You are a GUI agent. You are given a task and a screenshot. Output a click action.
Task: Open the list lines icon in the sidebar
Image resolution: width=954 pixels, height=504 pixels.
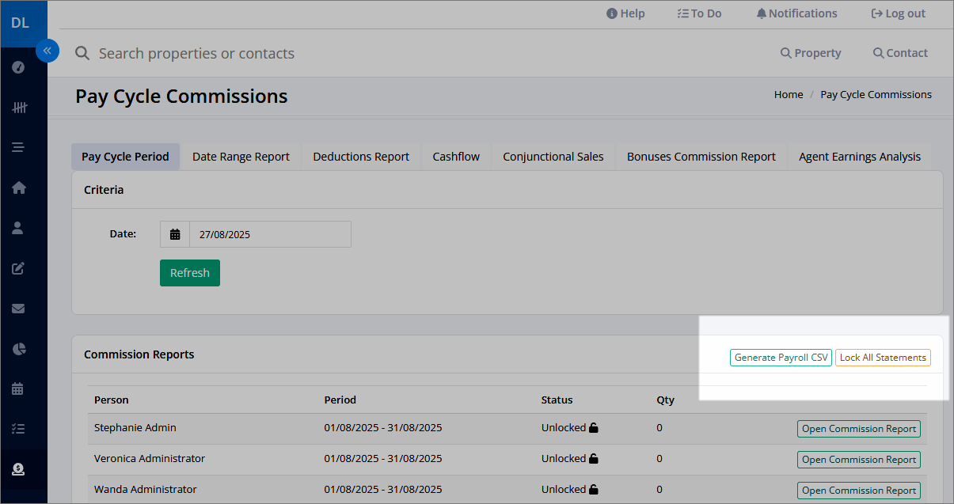click(x=19, y=147)
